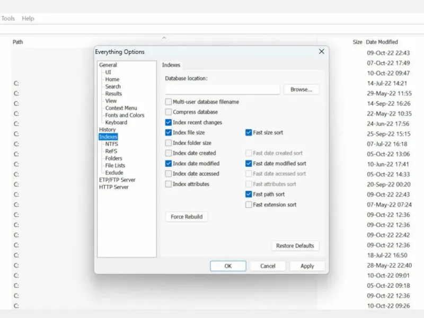Open the View options page

[x=111, y=101]
